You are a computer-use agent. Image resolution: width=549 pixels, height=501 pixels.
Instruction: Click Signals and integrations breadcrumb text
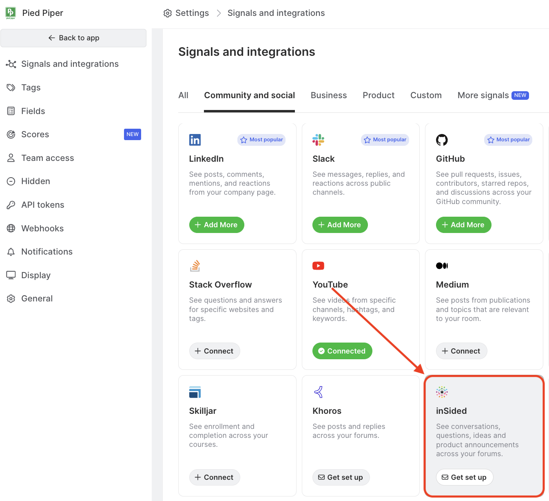point(276,13)
